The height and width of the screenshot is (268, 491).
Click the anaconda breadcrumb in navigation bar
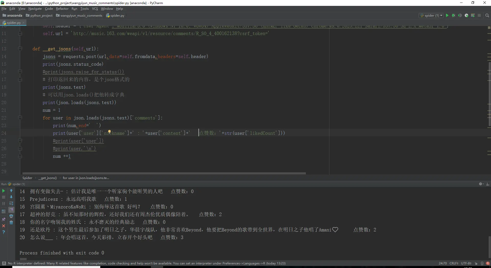(12, 15)
